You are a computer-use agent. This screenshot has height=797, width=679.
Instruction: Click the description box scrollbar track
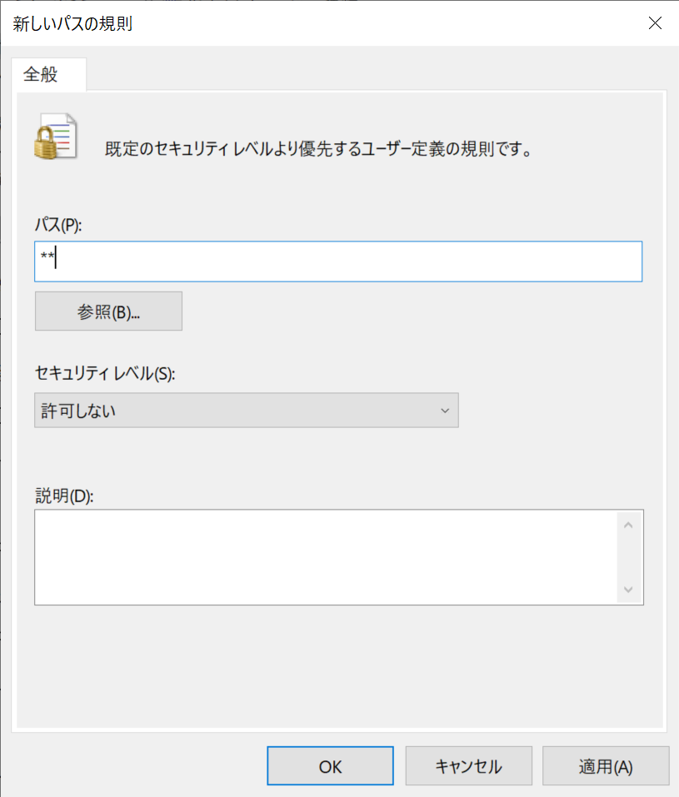(628, 558)
